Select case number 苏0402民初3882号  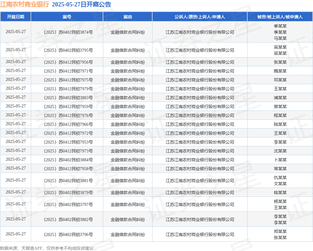point(68,219)
